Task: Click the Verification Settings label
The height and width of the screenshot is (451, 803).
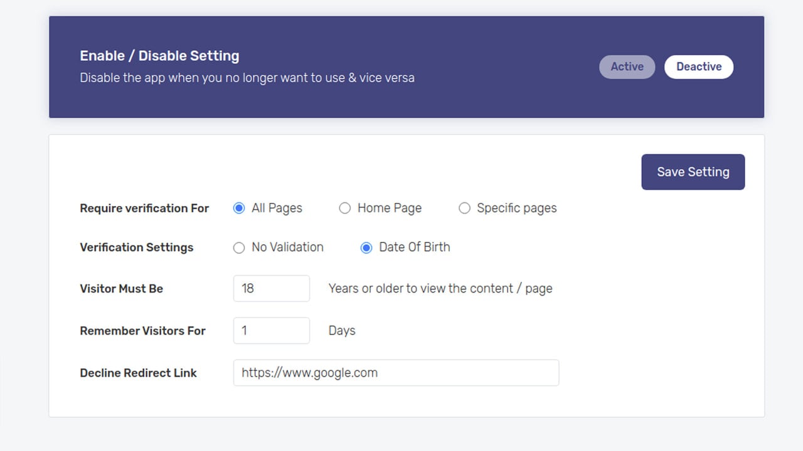Action: (x=137, y=247)
